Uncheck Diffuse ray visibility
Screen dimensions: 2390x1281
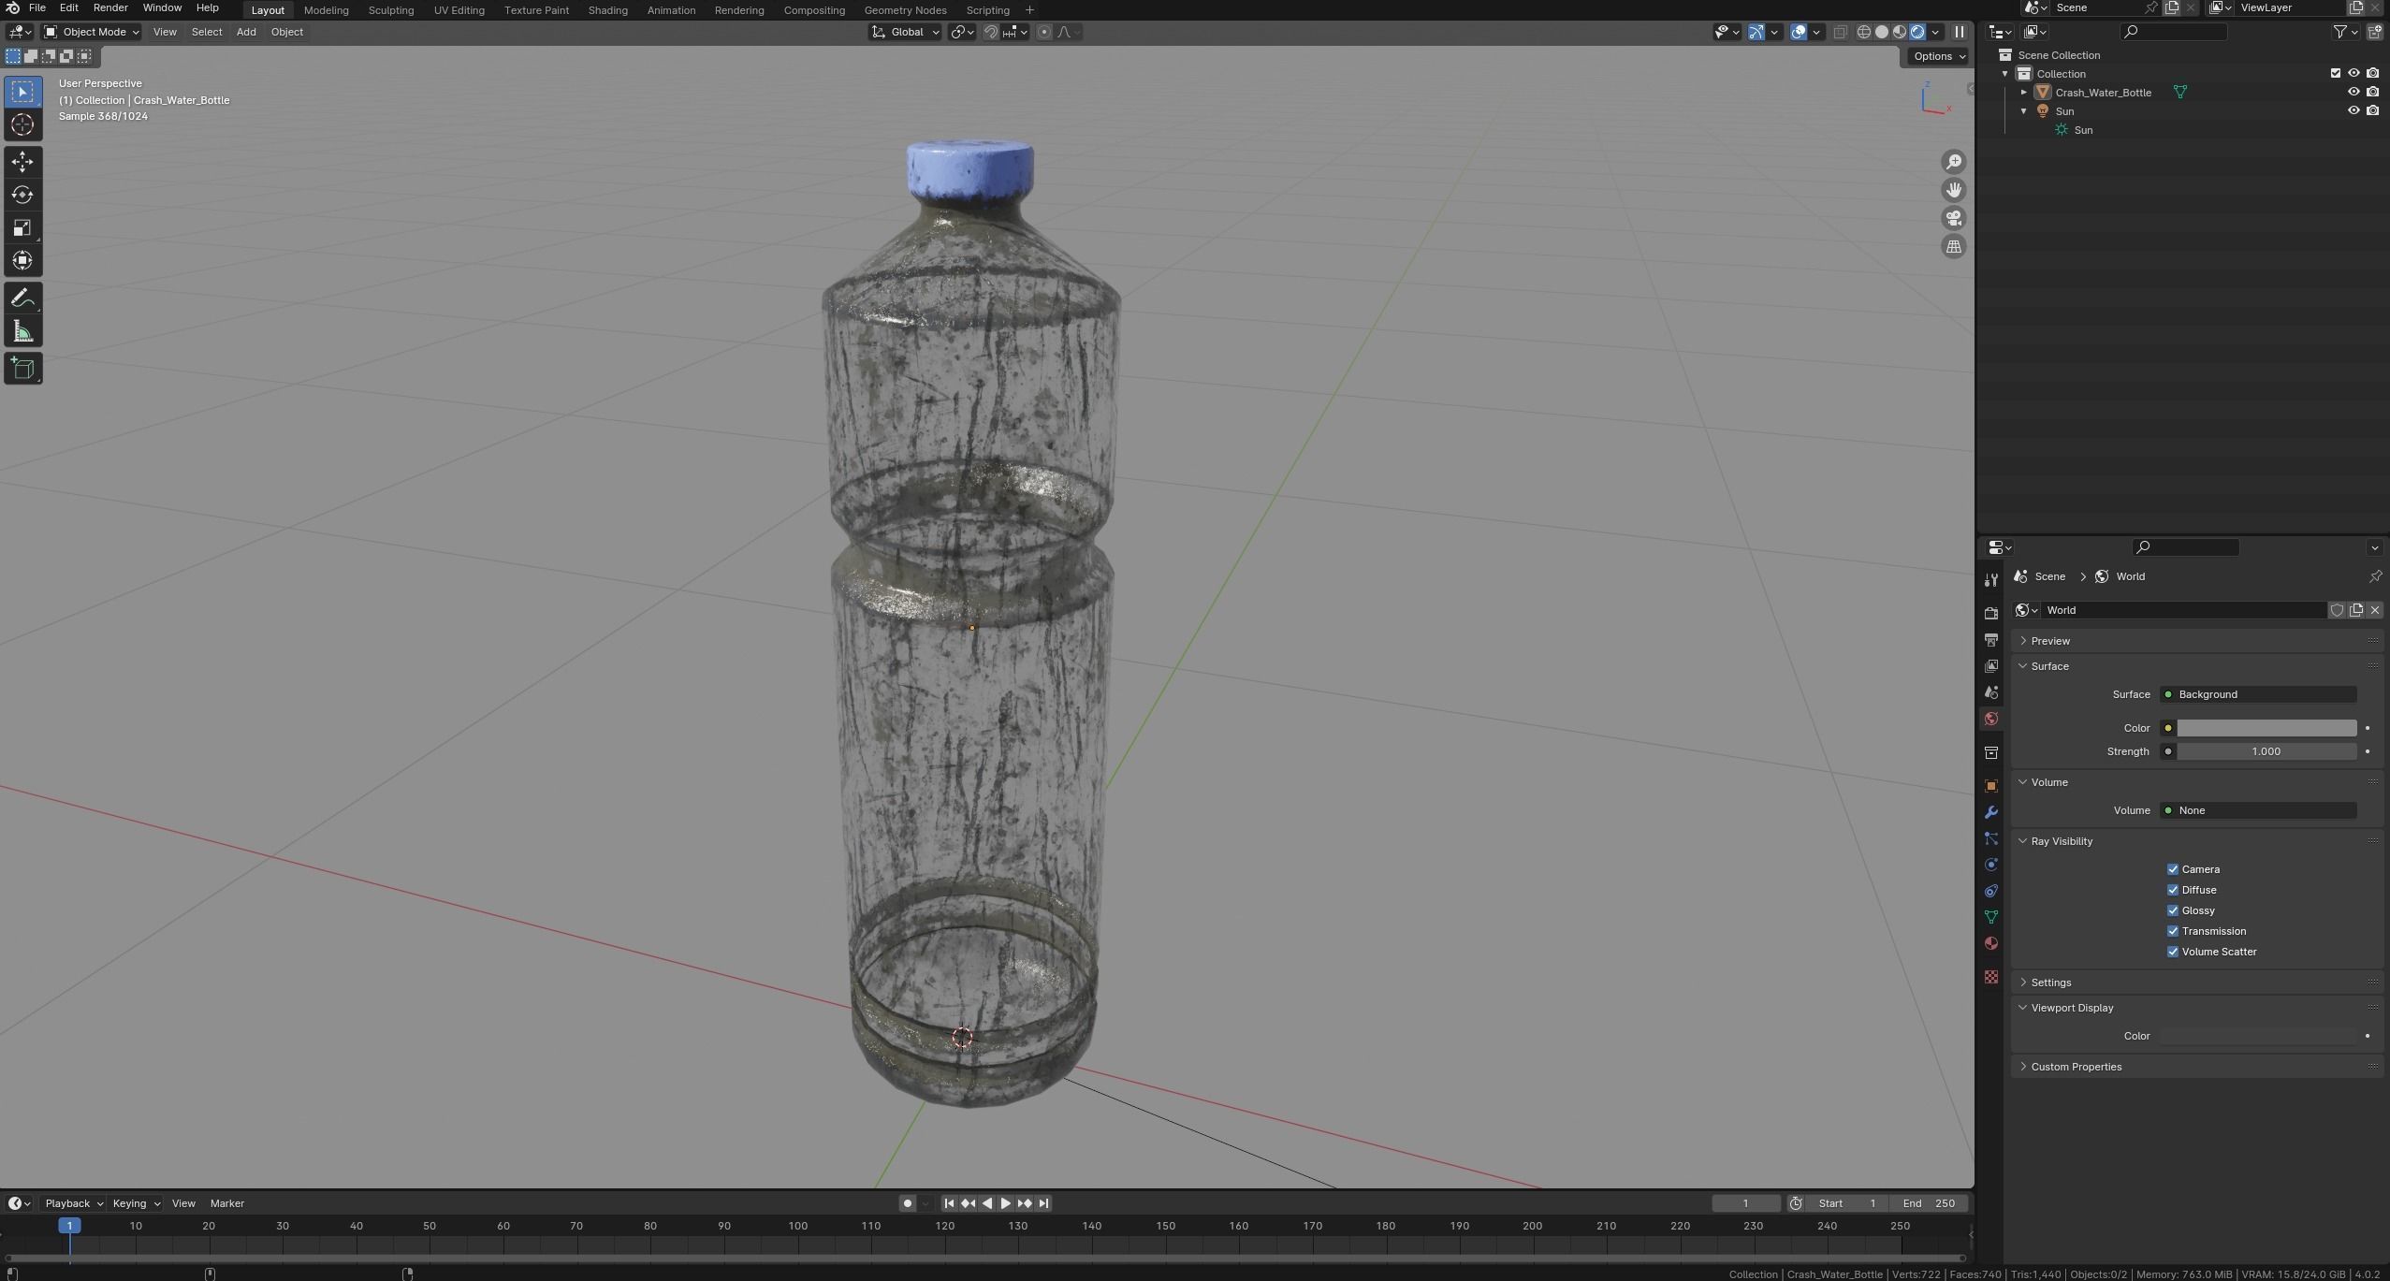(2173, 890)
